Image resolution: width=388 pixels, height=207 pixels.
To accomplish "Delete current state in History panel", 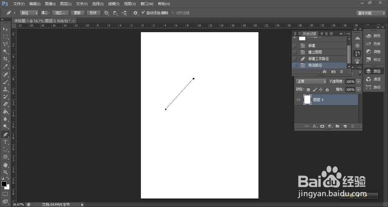I will [341, 71].
